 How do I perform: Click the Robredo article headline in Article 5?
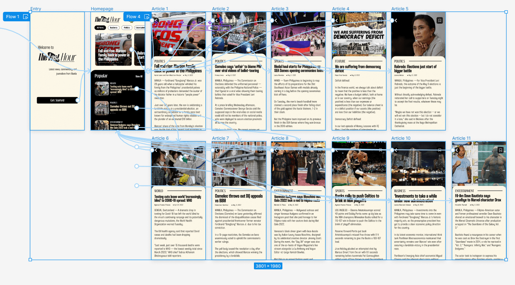point(415,69)
